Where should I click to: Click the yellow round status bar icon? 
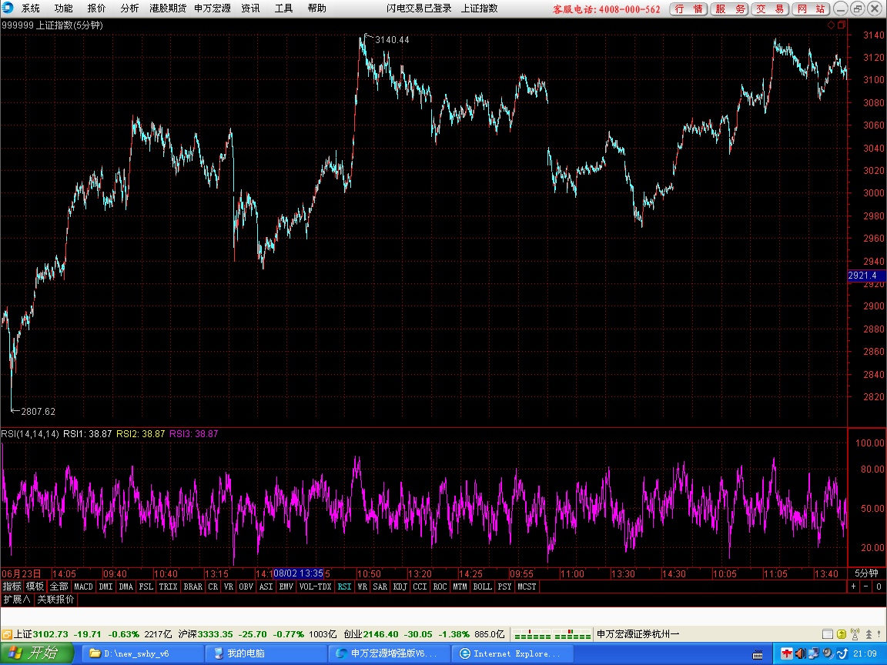[841, 634]
